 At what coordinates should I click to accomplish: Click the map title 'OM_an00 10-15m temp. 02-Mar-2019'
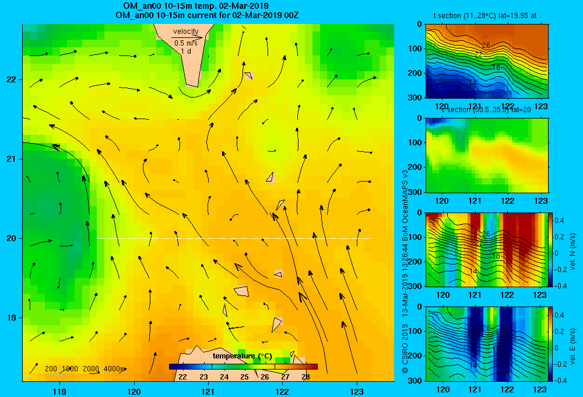click(196, 6)
